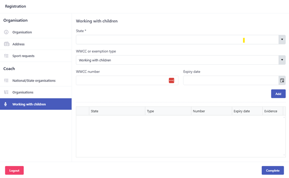289x178 pixels.
Task: Click the Organisations tree list icon
Action: (x=6, y=92)
